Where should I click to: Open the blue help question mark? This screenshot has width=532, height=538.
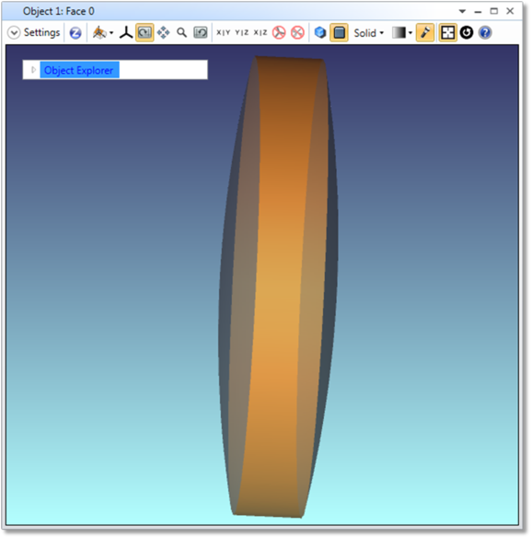pos(485,33)
